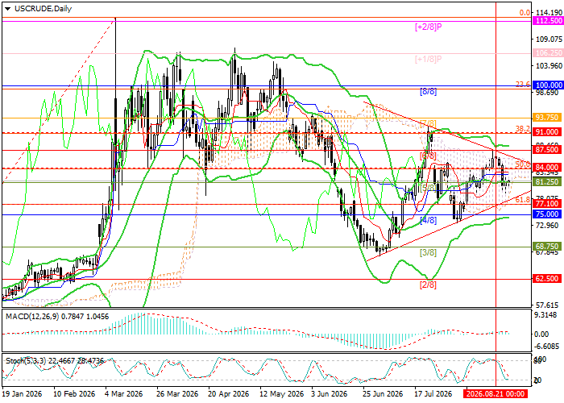Click the 4 Mar 2026 date label

(124, 393)
